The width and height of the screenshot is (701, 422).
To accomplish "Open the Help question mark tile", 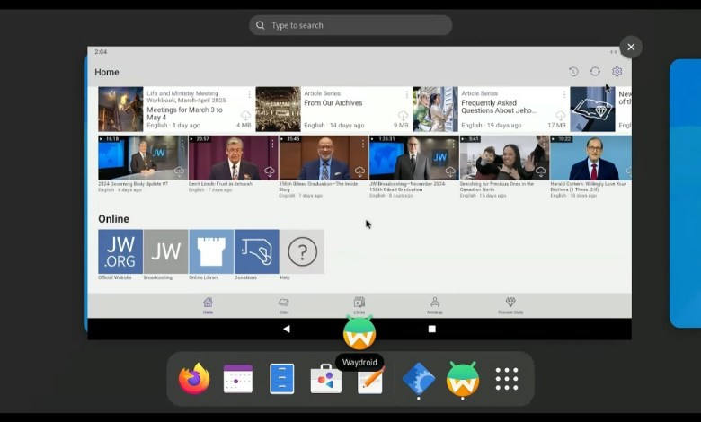I will [302, 251].
